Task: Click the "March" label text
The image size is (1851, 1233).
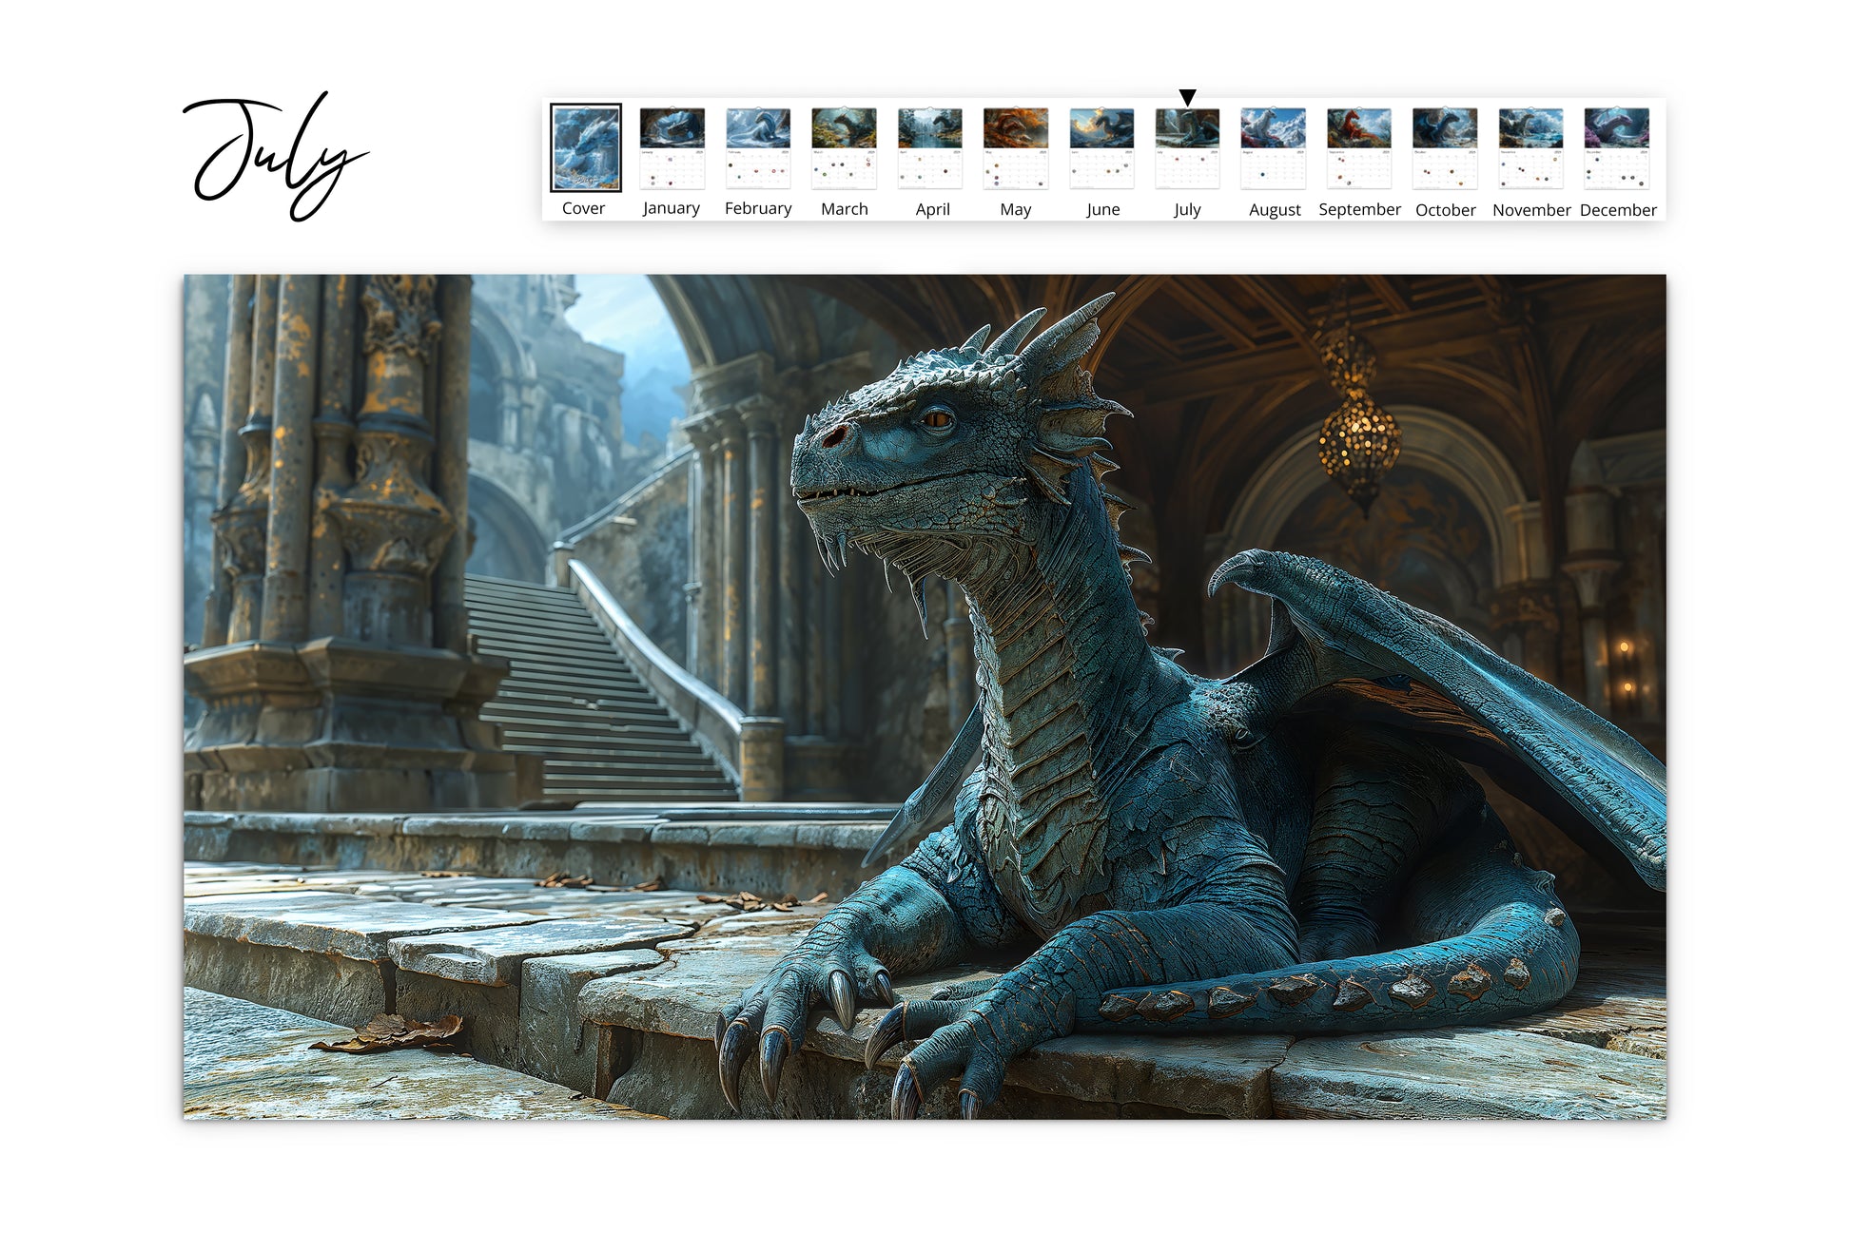Action: pos(845,209)
